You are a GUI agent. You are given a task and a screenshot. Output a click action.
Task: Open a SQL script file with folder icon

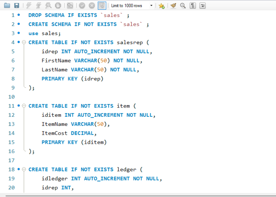(7, 6)
